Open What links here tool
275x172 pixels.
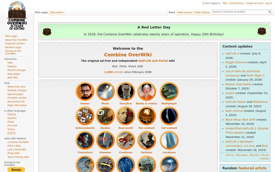(16, 87)
